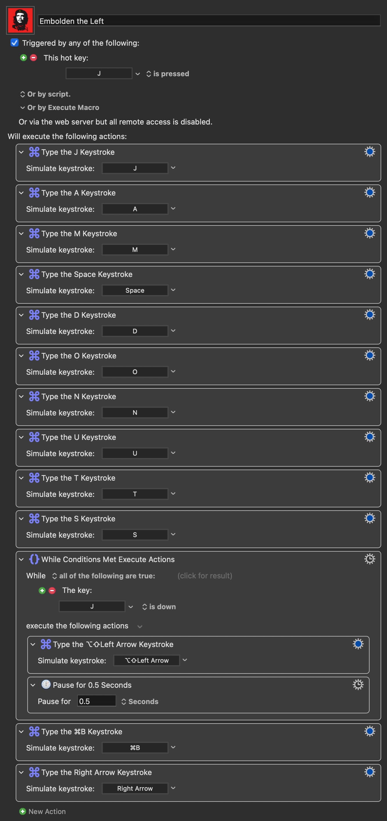Open gear menu of the Pause action
This screenshot has height=821, width=387.
[358, 685]
